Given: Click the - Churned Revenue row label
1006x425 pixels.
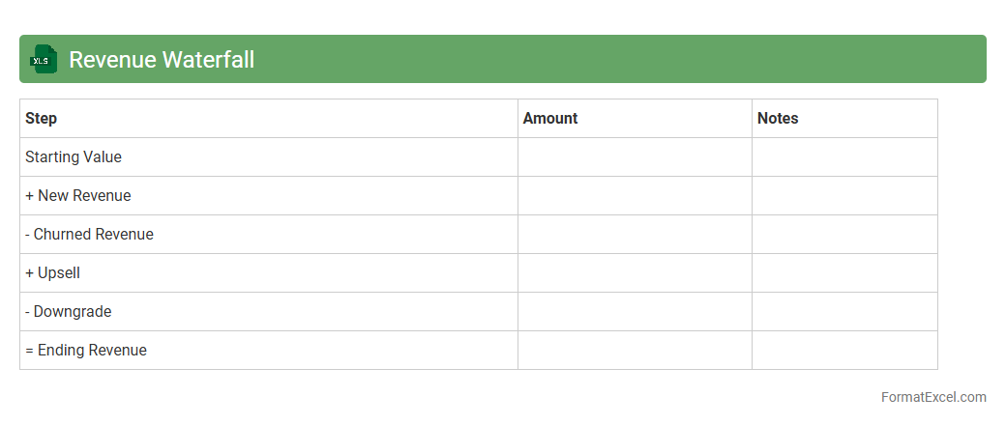Looking at the screenshot, I should coord(89,234).
